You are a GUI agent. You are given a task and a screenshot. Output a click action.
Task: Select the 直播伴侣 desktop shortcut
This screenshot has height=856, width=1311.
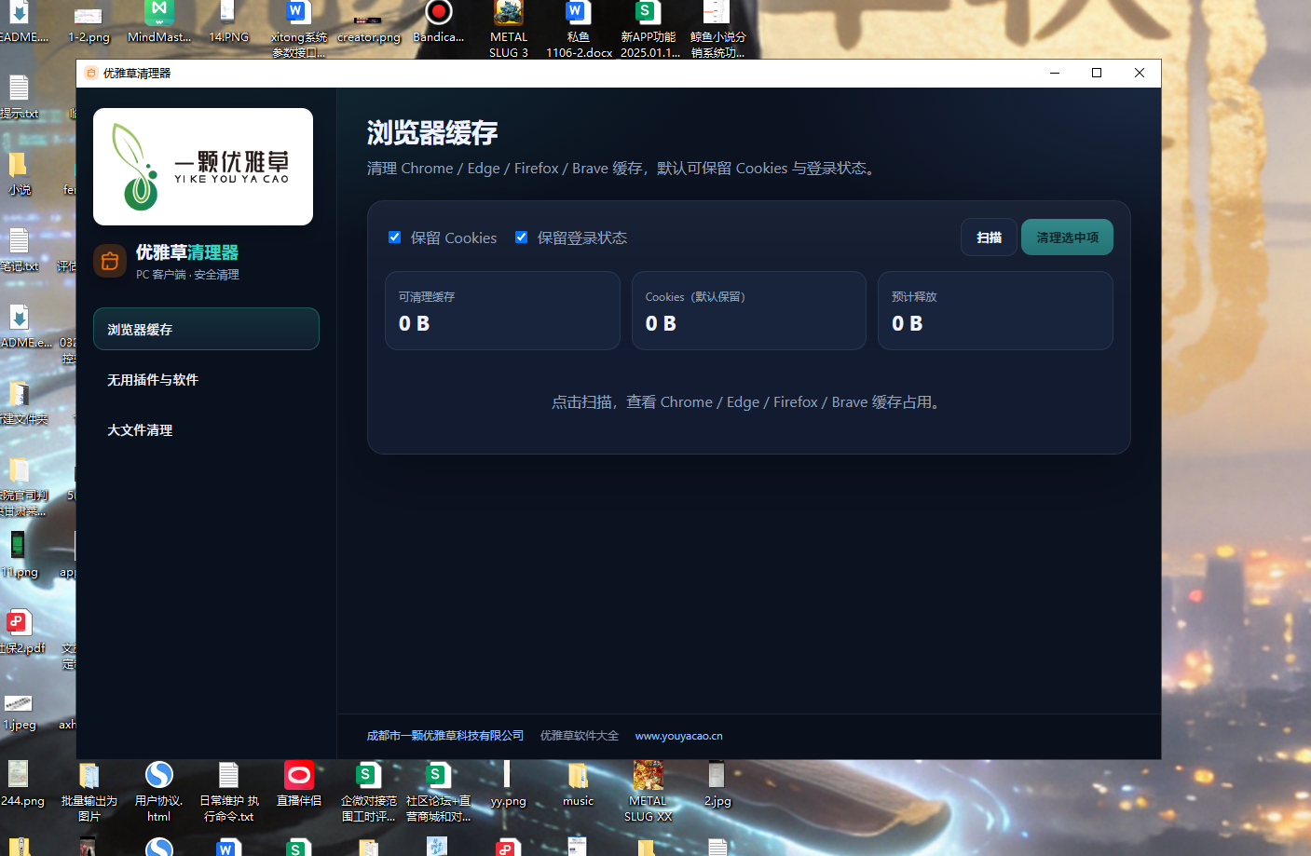[x=299, y=784]
